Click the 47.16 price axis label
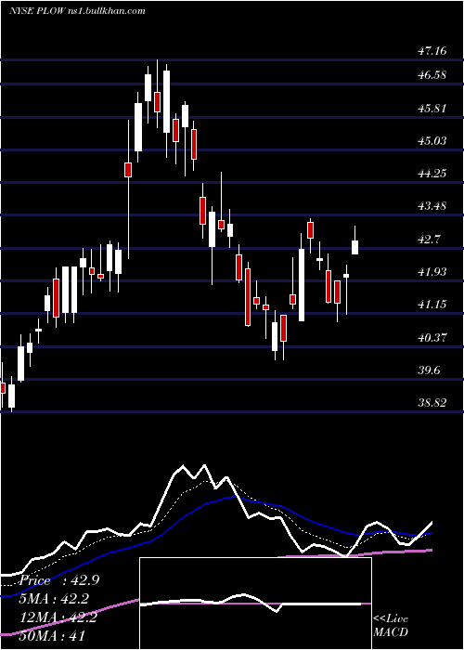Image resolution: width=464 pixels, height=650 pixels. [432, 51]
